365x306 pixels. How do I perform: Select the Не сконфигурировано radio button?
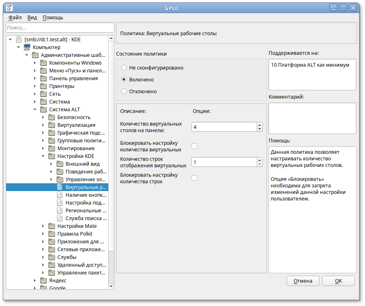coord(124,68)
